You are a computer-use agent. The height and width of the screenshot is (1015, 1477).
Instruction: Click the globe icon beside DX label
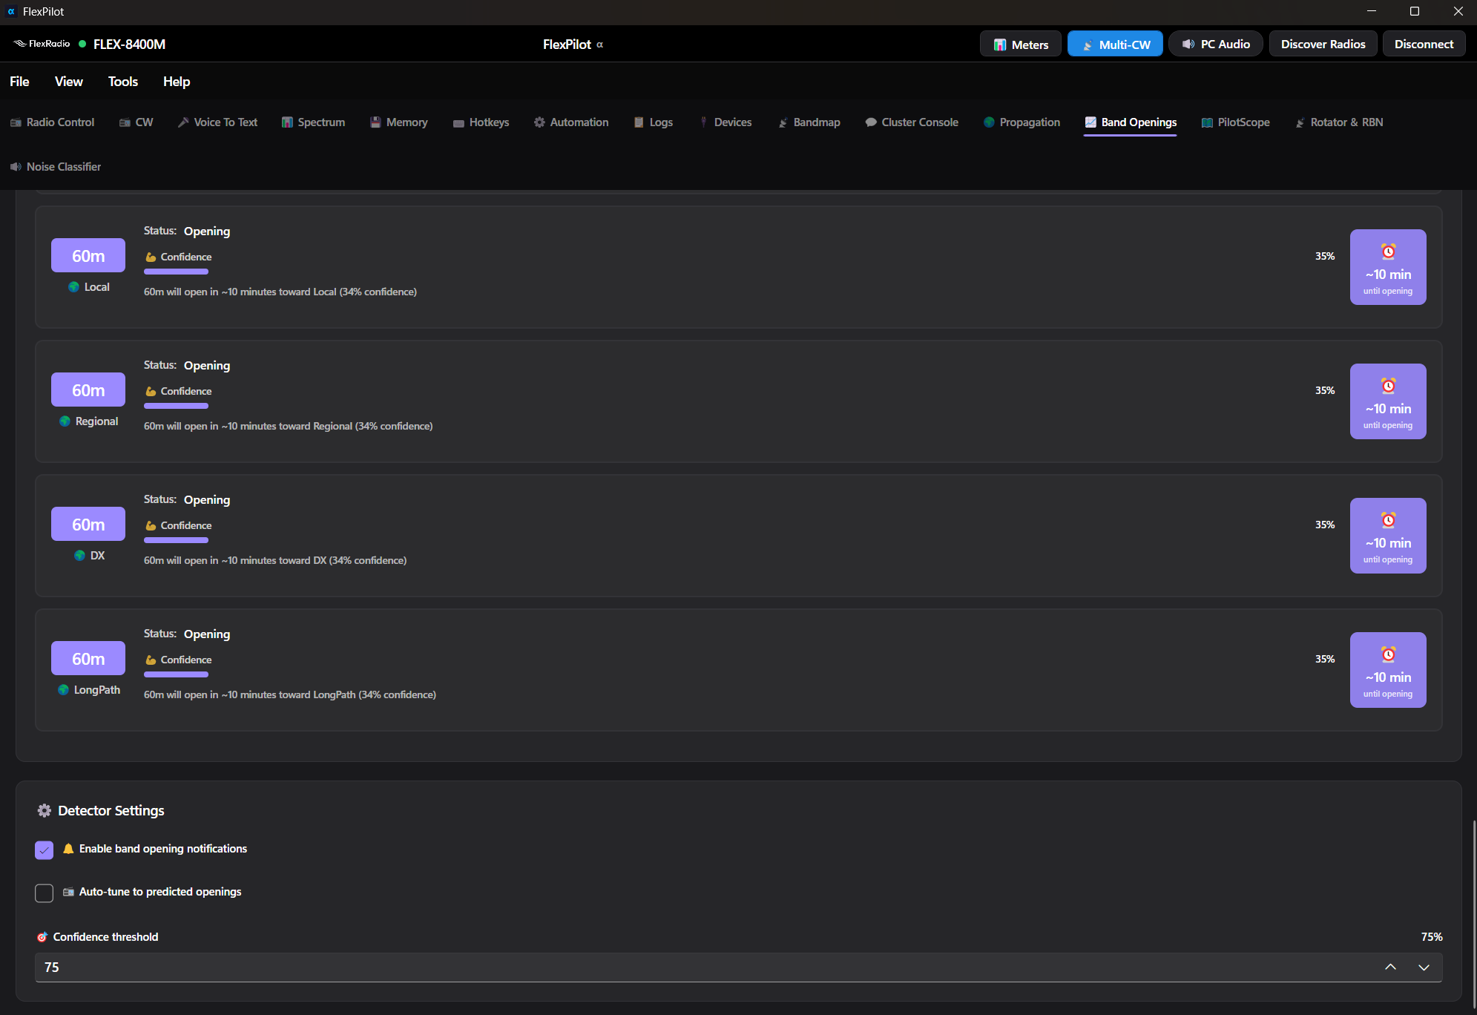[80, 556]
